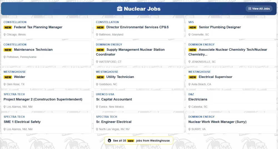The width and height of the screenshot is (278, 149).
Task: Open the Federal Tax Planning Manager job
Action: (x=38, y=27)
